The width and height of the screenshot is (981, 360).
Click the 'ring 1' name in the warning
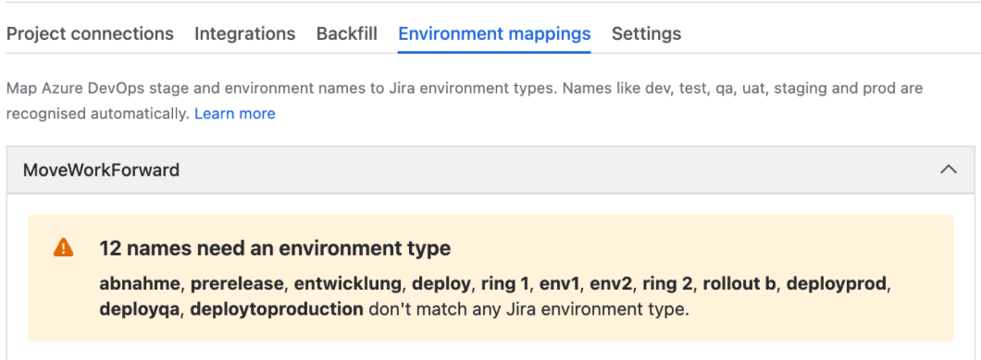tap(505, 283)
